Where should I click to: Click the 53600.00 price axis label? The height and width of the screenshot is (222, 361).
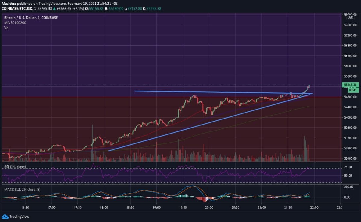tap(351, 127)
